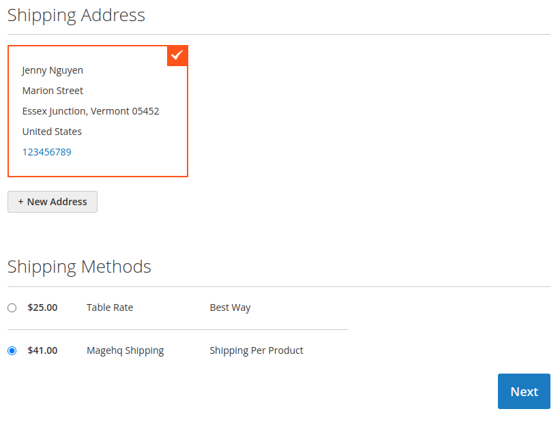The height and width of the screenshot is (422, 560).
Task: Select the $25.00 Table Rate radio button
Action: pos(12,307)
